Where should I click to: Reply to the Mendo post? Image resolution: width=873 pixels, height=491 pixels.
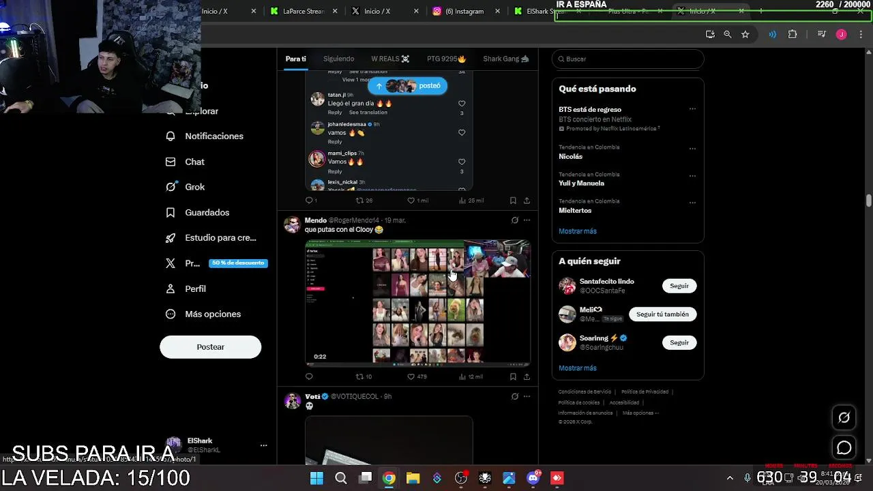309,376
